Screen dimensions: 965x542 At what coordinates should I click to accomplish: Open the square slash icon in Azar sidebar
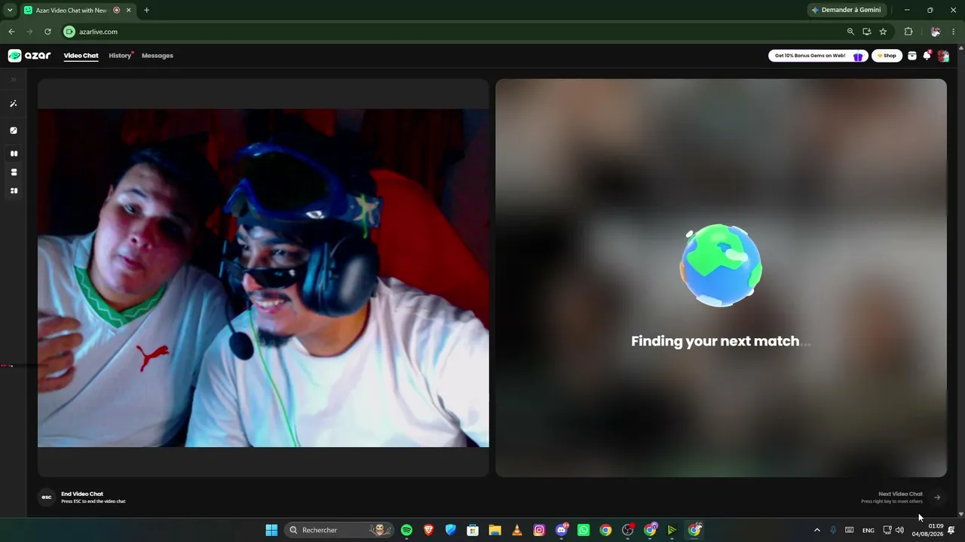[14, 130]
